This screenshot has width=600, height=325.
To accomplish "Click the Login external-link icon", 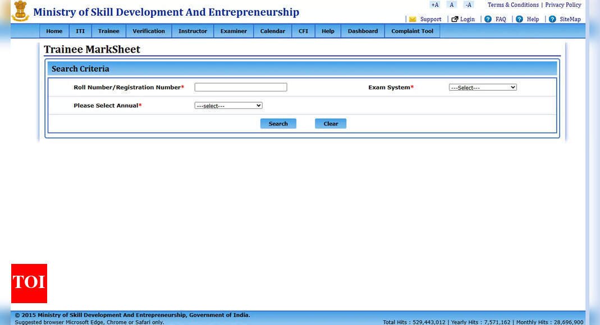I will (455, 19).
